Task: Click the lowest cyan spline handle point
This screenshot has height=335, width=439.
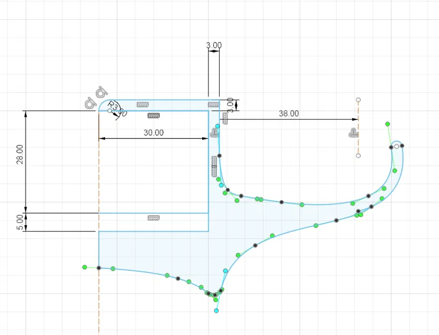Action: [x=216, y=311]
